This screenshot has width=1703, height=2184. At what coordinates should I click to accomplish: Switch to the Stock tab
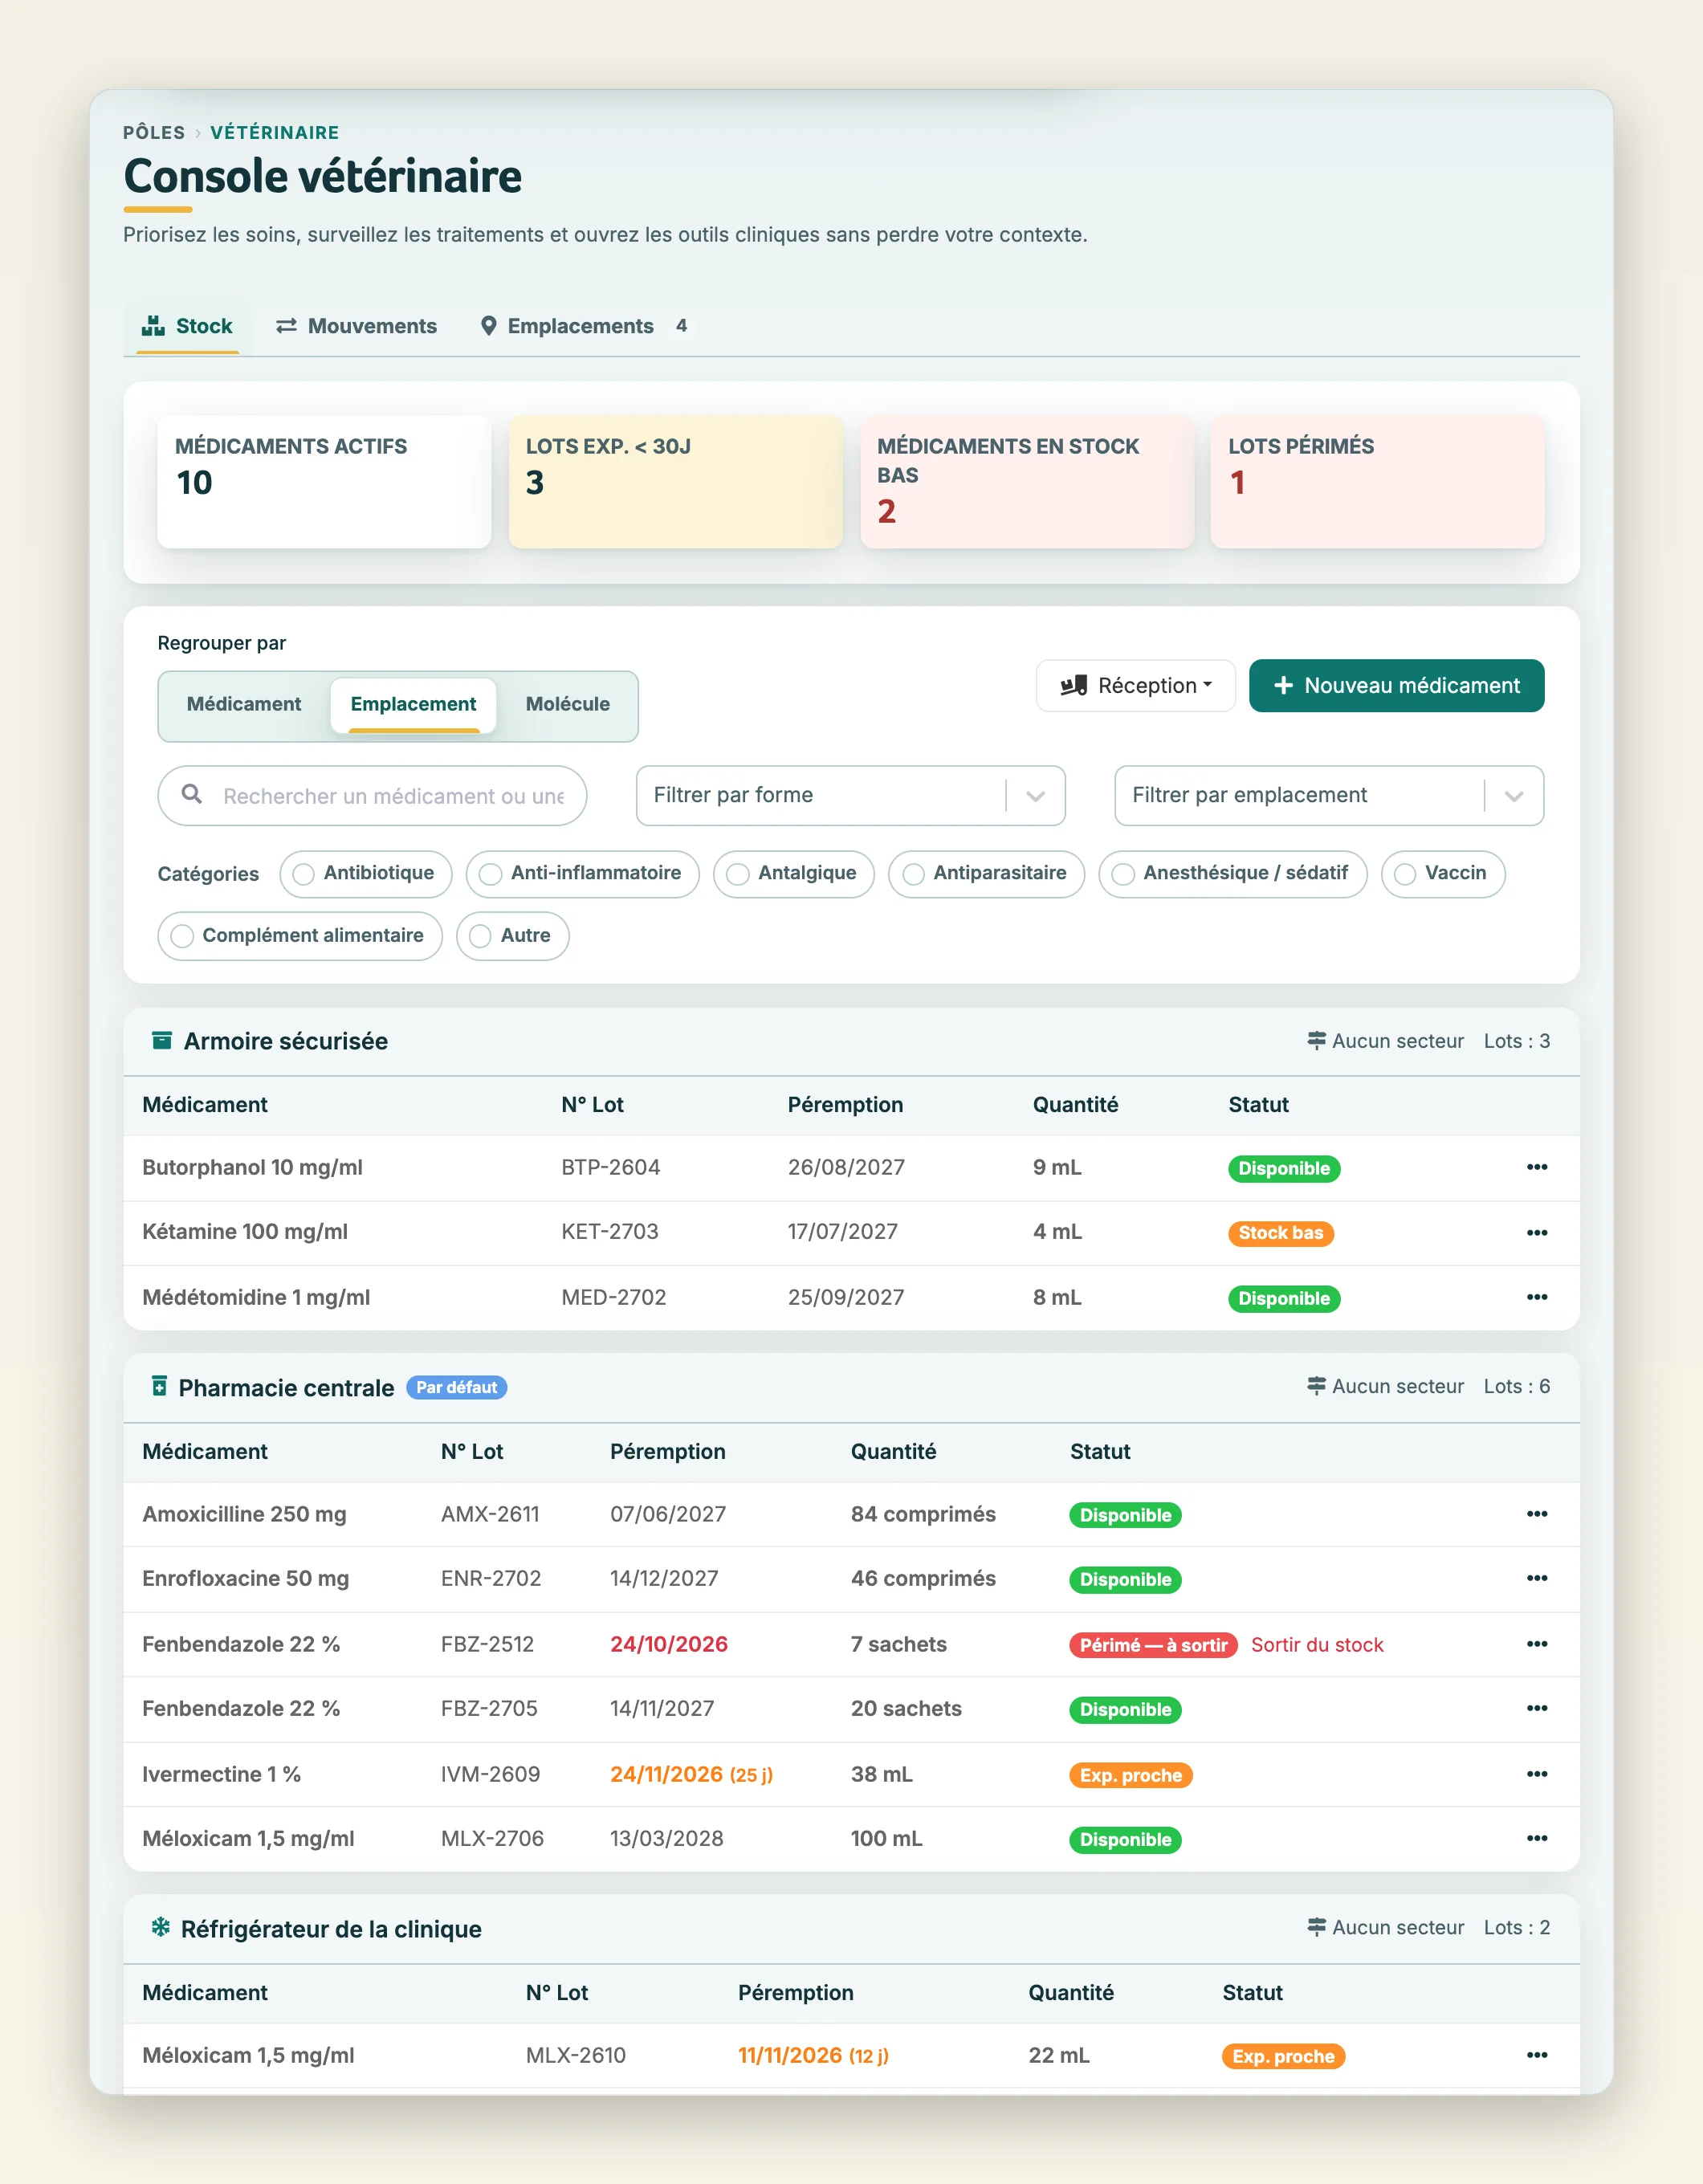(x=187, y=326)
